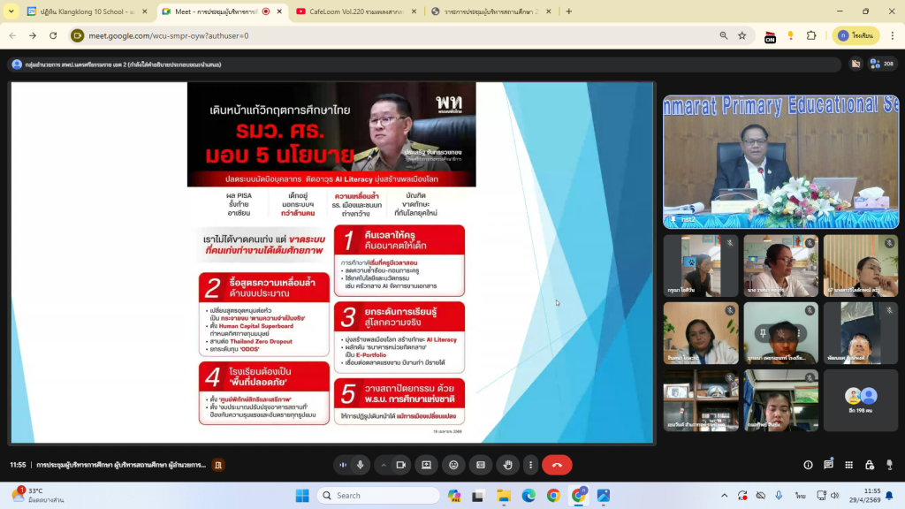905x509 pixels.
Task: Open meeting details info icon
Action: pos(808,465)
